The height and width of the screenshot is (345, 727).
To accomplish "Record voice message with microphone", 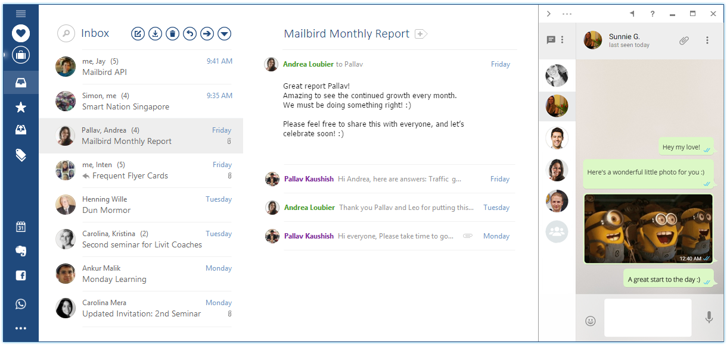I will [709, 318].
